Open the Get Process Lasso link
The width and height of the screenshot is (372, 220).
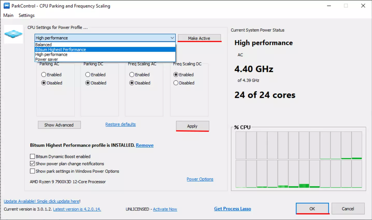232,209
